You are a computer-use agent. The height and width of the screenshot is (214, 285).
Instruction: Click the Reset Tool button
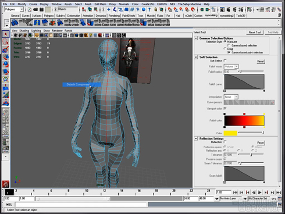point(255,33)
